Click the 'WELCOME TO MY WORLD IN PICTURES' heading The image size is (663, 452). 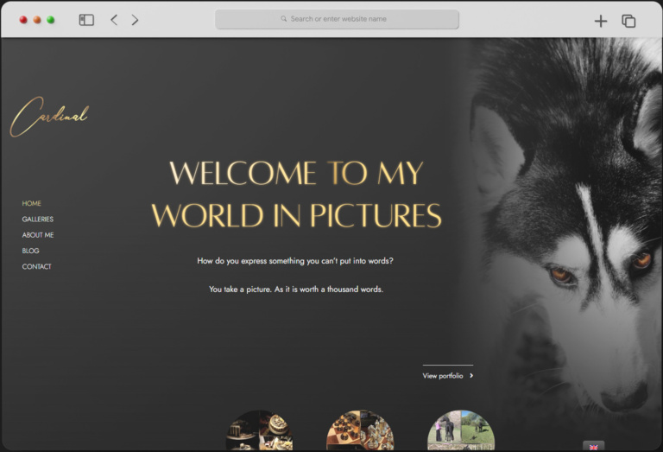tap(296, 194)
